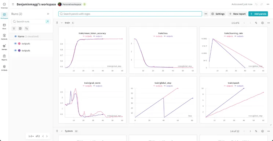Create a New report
This screenshot has height=141, width=273.
tap(237, 14)
